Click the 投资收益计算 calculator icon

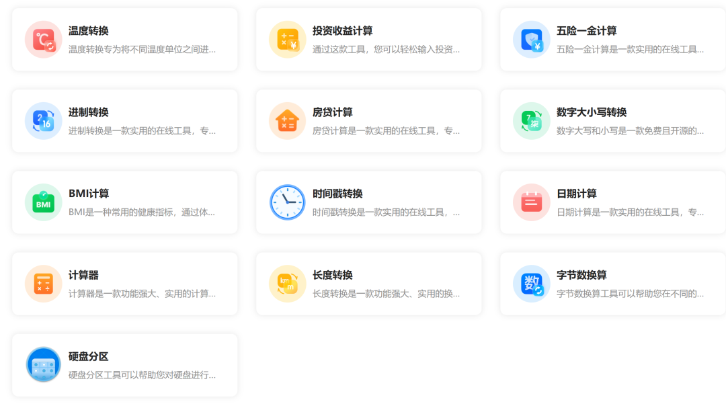point(287,39)
